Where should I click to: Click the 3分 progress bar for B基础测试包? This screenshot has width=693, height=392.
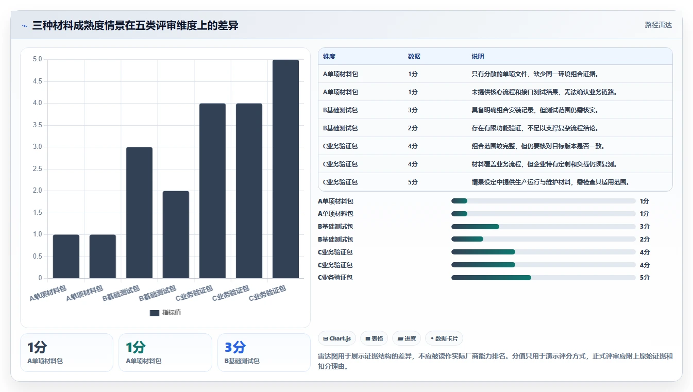coord(544,227)
